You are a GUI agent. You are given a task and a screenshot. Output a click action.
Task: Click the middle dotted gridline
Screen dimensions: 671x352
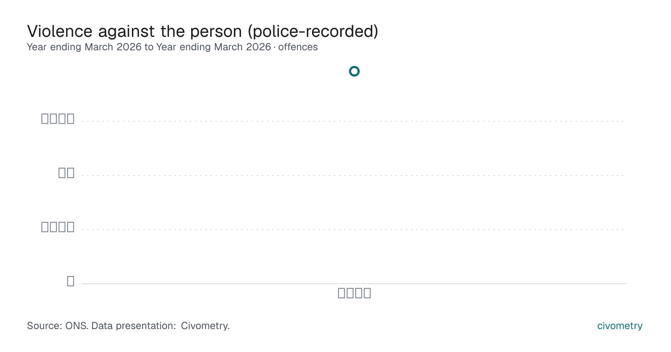(354, 175)
